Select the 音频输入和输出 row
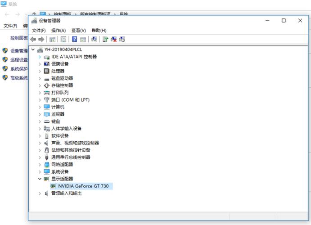311x225 pixels. coord(66,193)
